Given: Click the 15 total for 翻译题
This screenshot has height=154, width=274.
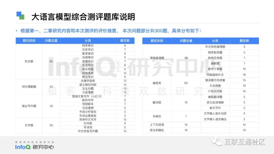Looking at the screenshot, I should pyautogui.click(x=186, y=102).
